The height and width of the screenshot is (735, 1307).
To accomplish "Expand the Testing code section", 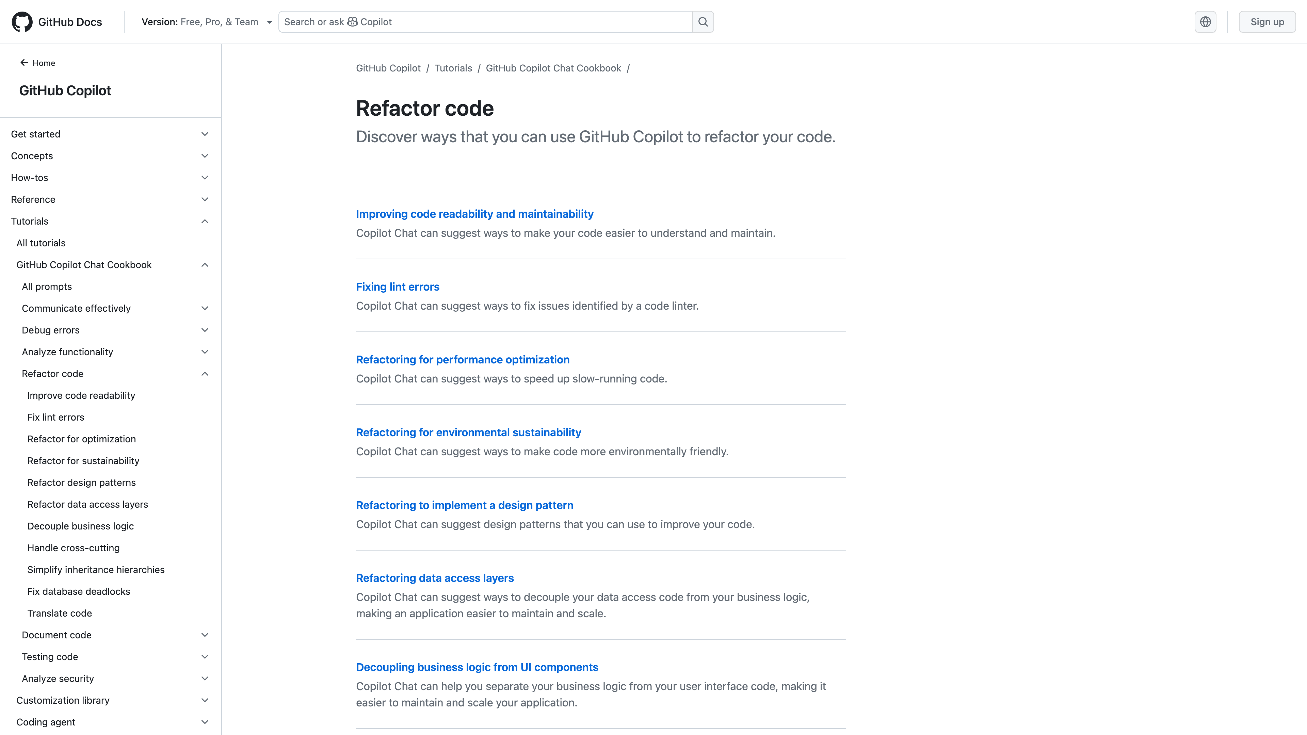I will (205, 656).
